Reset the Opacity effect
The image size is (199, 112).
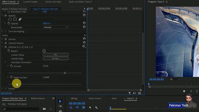tap(84, 15)
